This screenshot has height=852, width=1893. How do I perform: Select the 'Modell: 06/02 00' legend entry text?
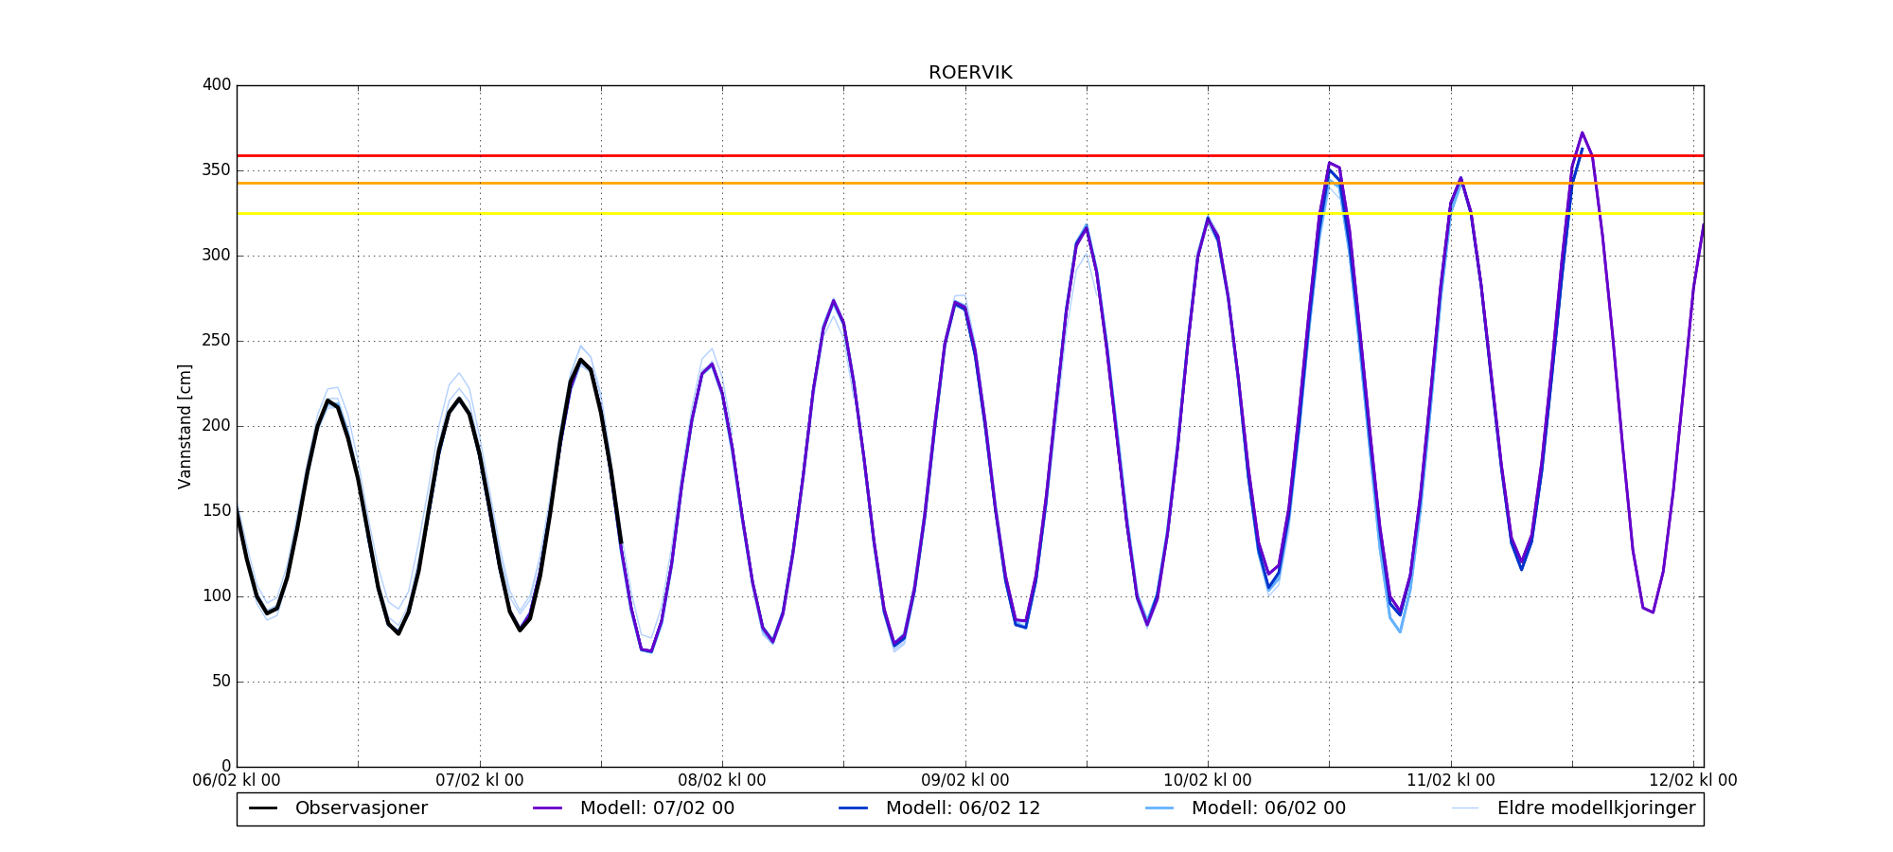pos(1268,808)
